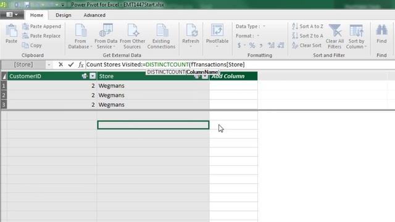The height and width of the screenshot is (222, 395).
Task: Click the Wegmans cell in row 1
Action: (153, 86)
